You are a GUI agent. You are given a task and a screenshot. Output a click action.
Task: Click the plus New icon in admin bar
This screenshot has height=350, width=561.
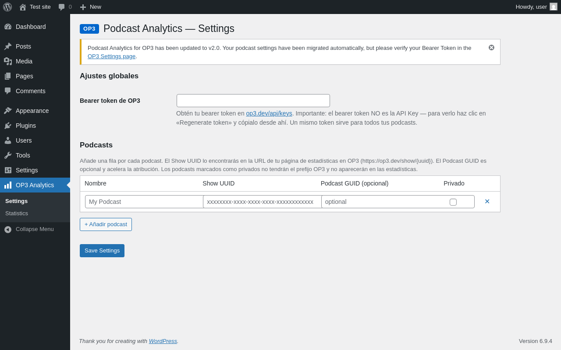(x=83, y=7)
